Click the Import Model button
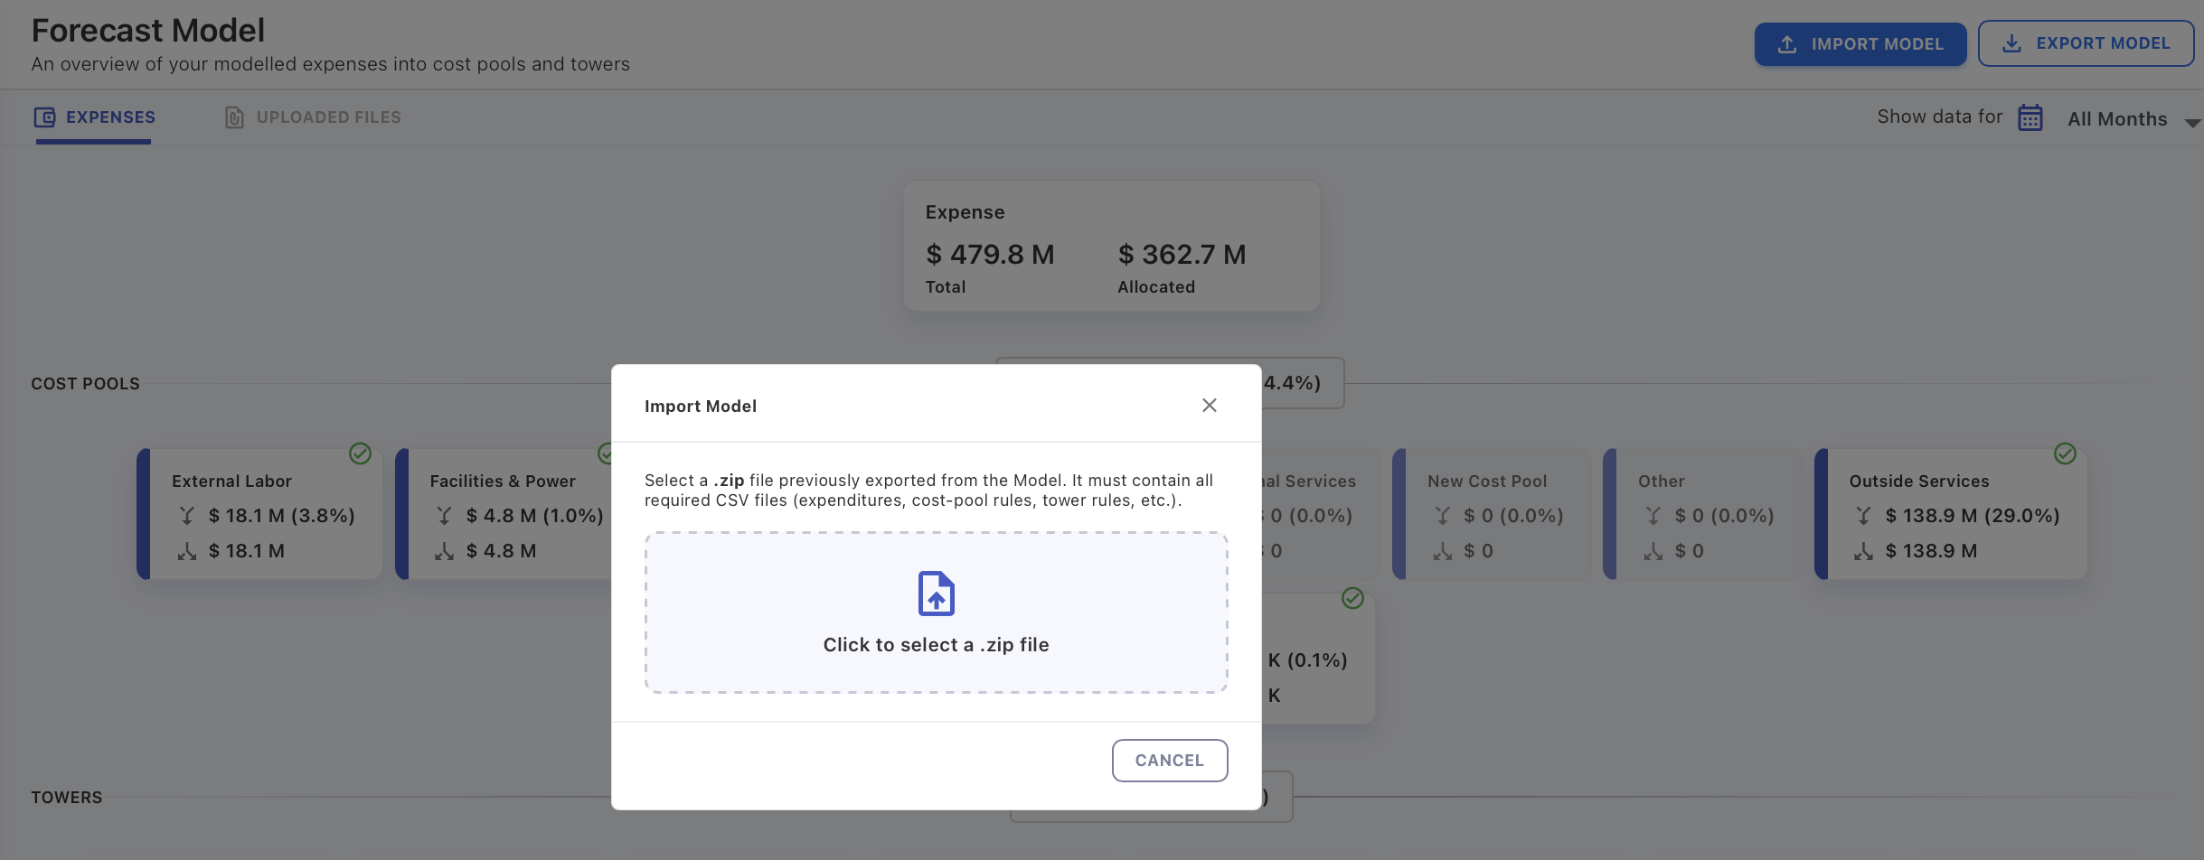Screen dimensions: 2204x860 [1860, 44]
